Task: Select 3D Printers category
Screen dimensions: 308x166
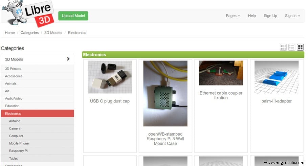Action: (37, 69)
